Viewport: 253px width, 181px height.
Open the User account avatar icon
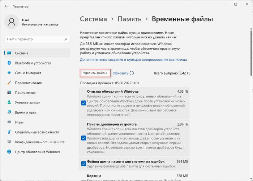pos(12,22)
